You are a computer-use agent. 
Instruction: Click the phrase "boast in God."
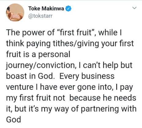30,76
